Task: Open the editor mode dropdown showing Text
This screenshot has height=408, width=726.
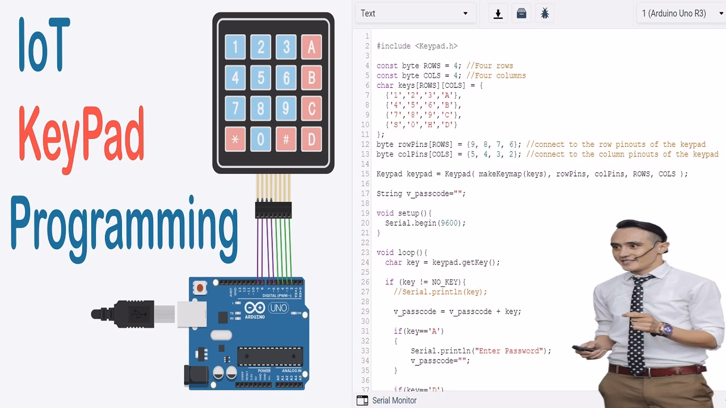Action: coord(415,13)
